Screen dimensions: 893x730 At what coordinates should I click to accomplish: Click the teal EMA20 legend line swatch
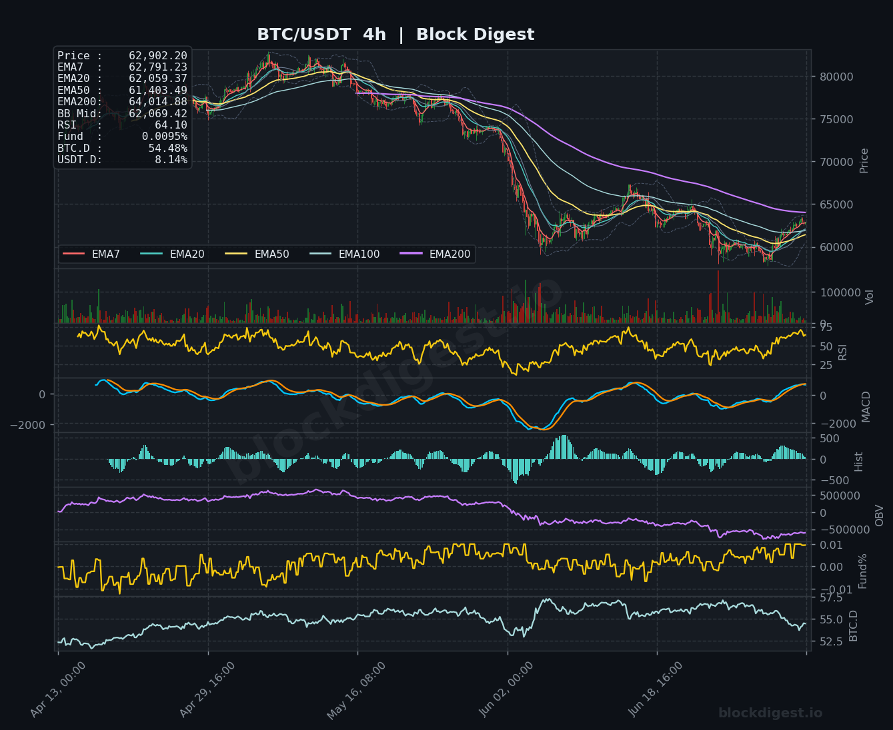click(152, 254)
